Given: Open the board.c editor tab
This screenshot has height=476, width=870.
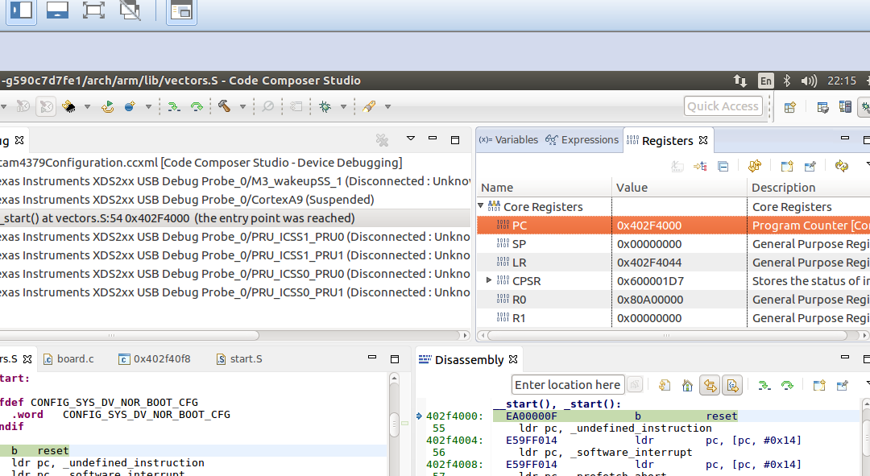Looking at the screenshot, I should [x=69, y=359].
